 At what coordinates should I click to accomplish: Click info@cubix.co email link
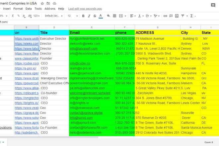pos(80,63)
